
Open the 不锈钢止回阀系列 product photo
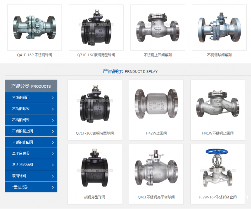tap(158, 28)
